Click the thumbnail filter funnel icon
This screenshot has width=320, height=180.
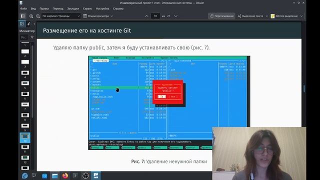click(32, 37)
